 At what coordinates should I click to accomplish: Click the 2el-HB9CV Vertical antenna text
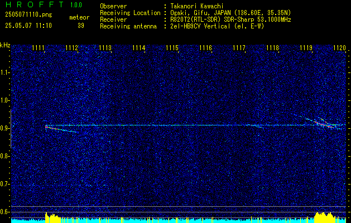click(217, 26)
